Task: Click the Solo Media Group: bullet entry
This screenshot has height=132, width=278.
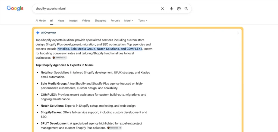Action: pyautogui.click(x=92, y=86)
